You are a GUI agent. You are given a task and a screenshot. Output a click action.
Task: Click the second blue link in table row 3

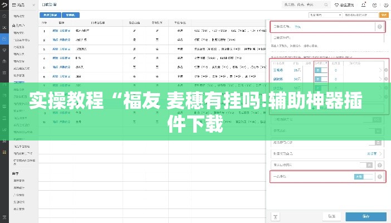click(x=65, y=49)
